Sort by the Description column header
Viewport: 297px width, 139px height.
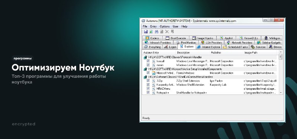pyautogui.click(x=192, y=53)
